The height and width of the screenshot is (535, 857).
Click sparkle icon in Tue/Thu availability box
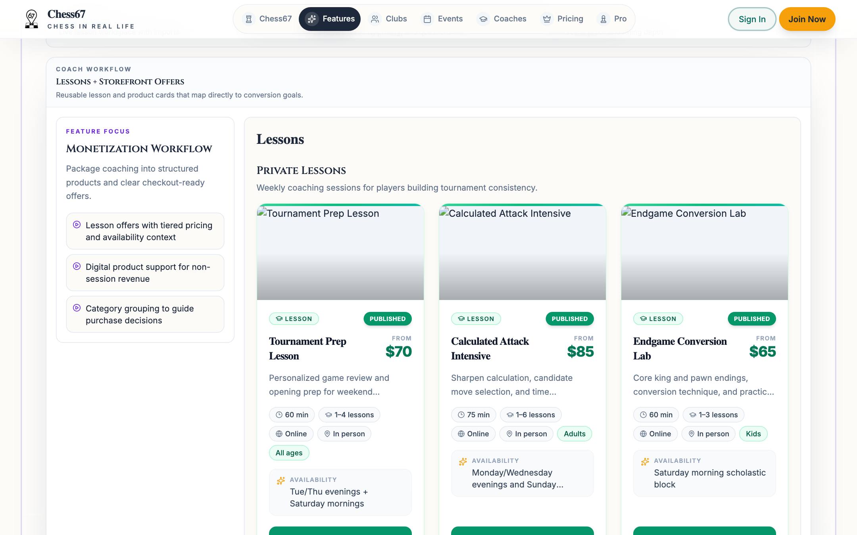281,481
